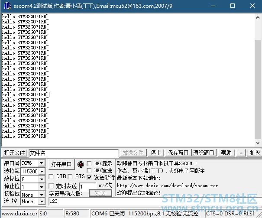Toggle the RTS checkbox
Viewport: 262px width, 218px height.
pos(70,176)
